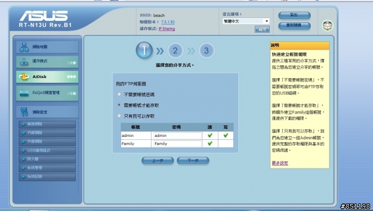The height and width of the screenshot is (211, 373).
Task: Open AiDisk via its folder icon
Action: pos(24,77)
